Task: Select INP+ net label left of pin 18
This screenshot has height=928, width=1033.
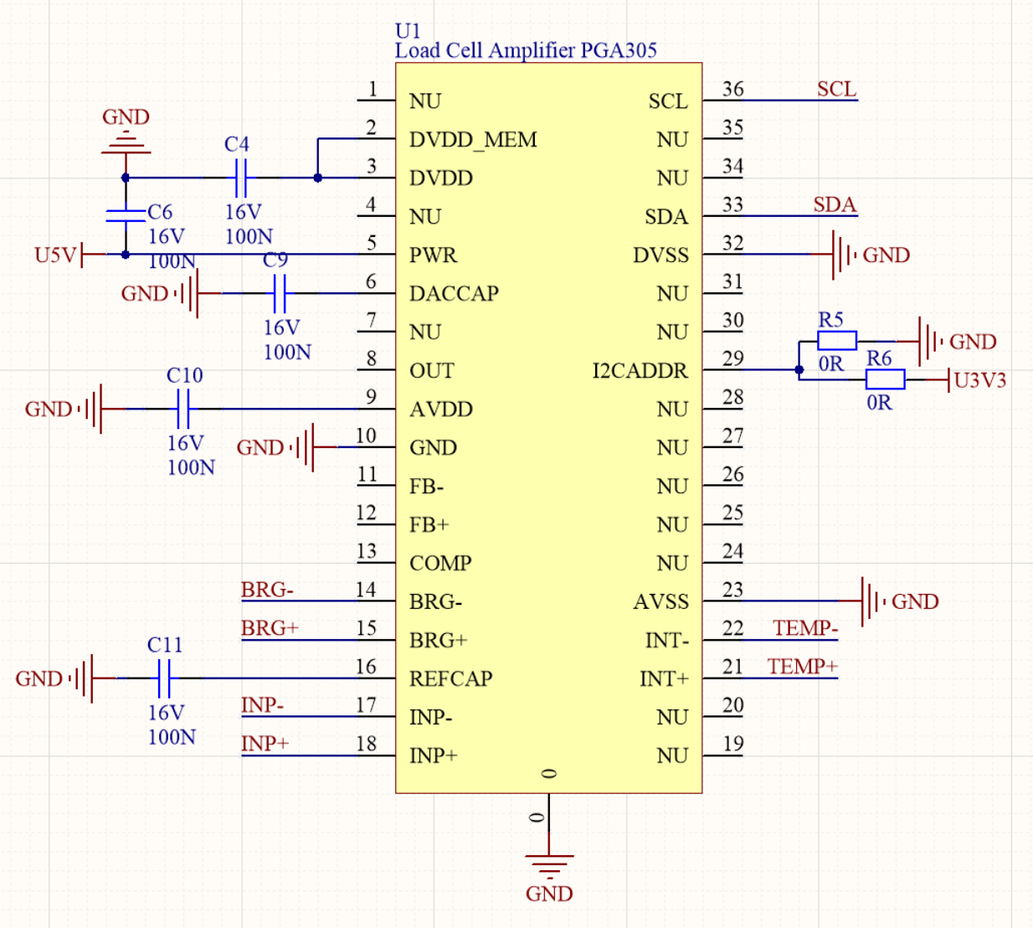Action: pos(265,744)
